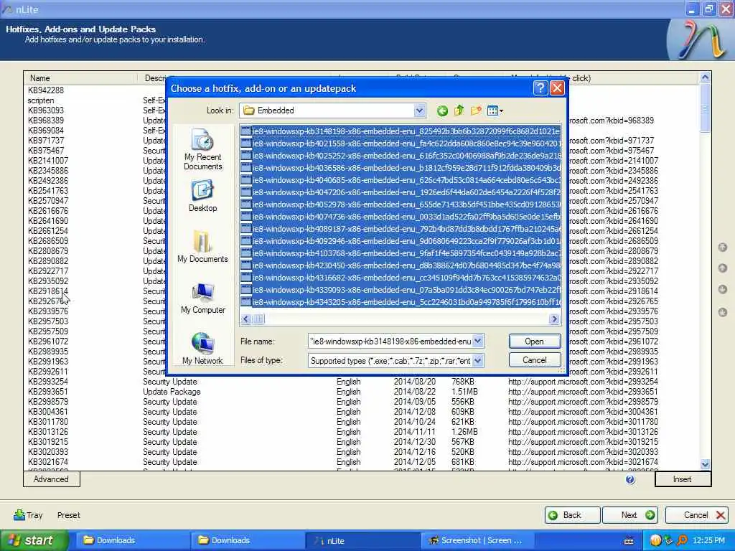This screenshot has width=735, height=551.
Task: Select file ie8-windowsxp-kb3148198
Action: click(x=401, y=131)
